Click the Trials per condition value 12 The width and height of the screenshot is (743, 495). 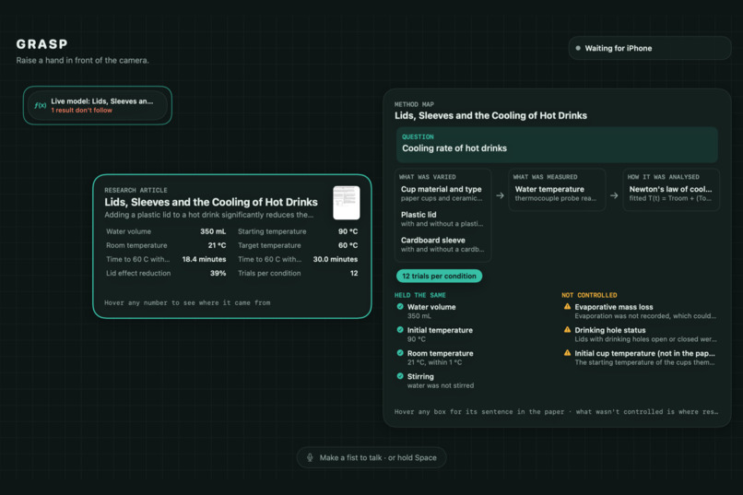point(354,274)
